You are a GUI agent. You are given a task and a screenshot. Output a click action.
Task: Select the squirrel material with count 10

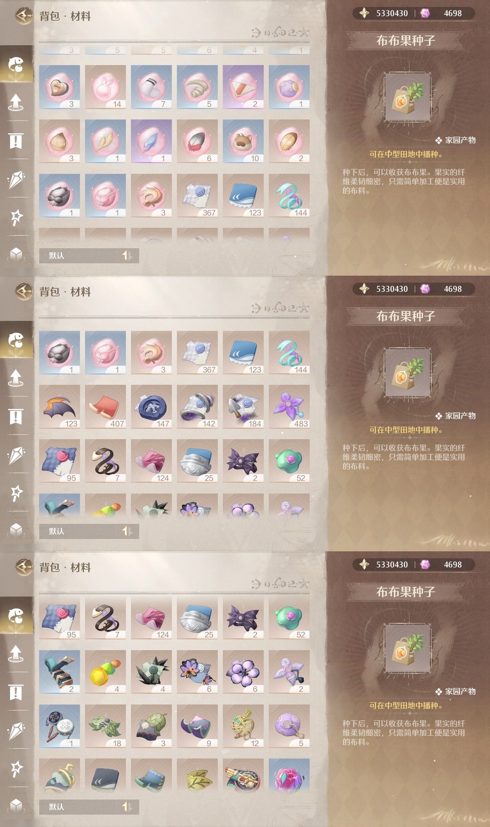coord(243,141)
